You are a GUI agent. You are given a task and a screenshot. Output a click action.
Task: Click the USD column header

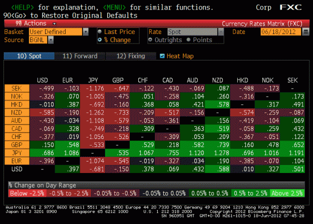point(43,80)
